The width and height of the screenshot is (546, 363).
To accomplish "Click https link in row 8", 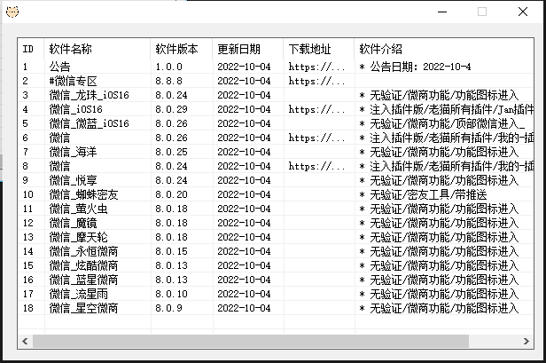I will 317,166.
